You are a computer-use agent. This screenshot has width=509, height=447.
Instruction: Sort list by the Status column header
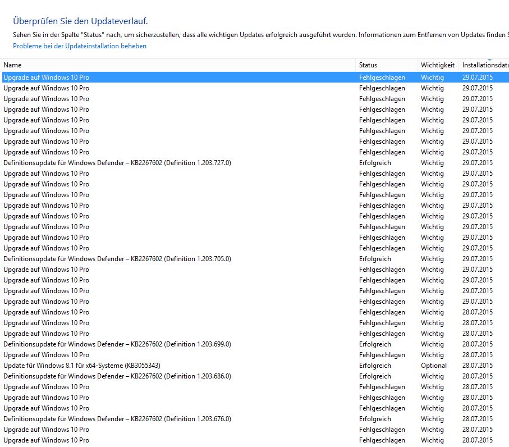click(x=386, y=65)
